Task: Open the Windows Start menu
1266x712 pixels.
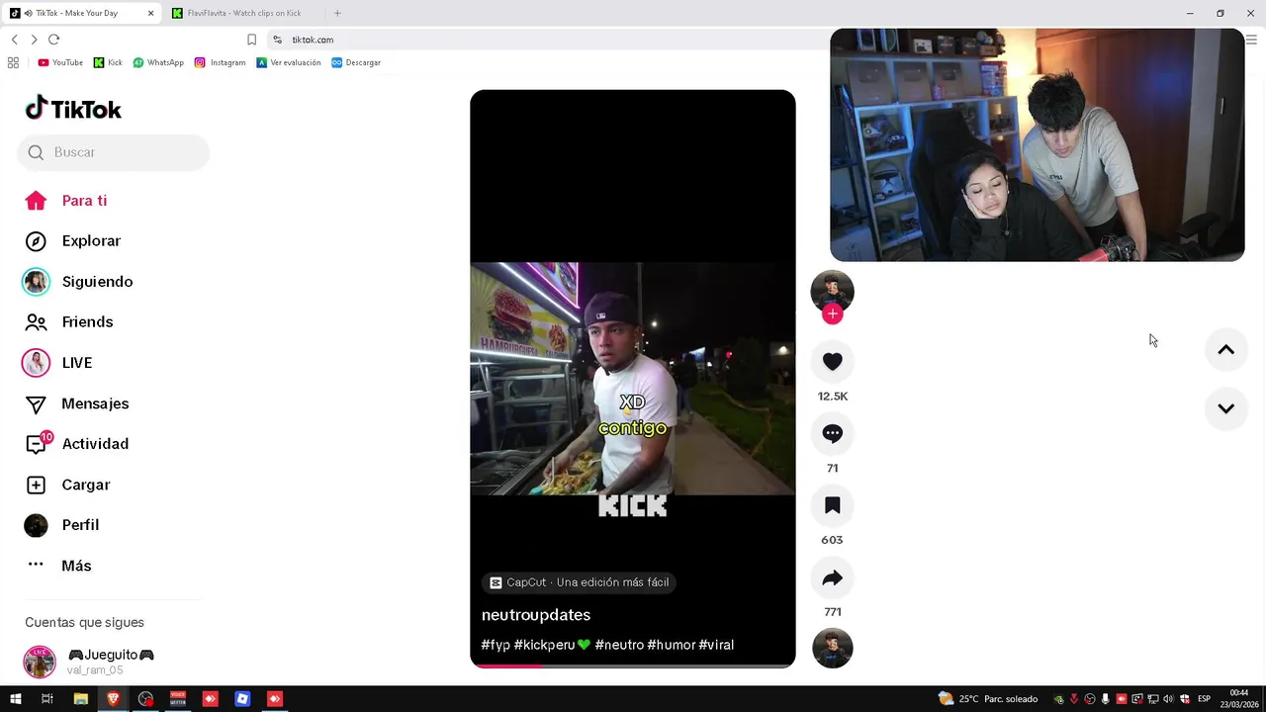Action: point(15,699)
